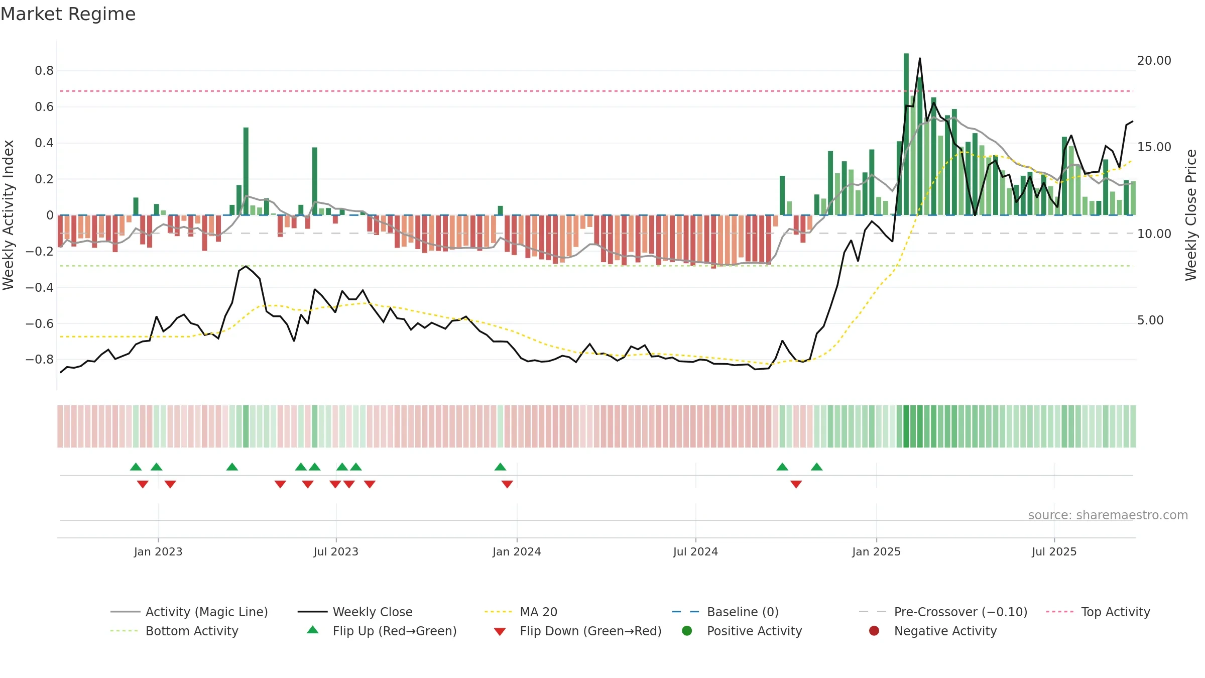
Task: Click the 15.00 price axis label
Action: point(1154,147)
